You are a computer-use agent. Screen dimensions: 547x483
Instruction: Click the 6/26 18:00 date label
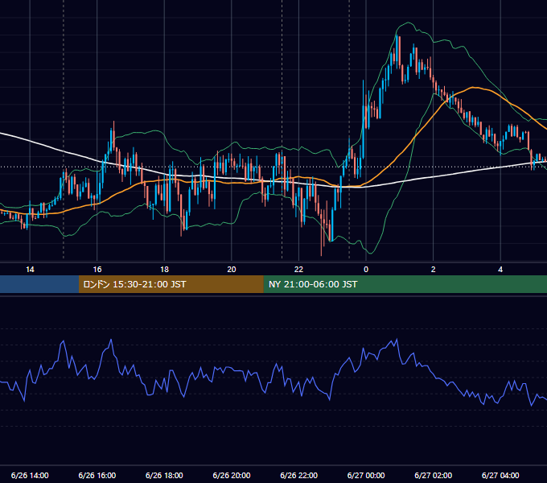(164, 475)
